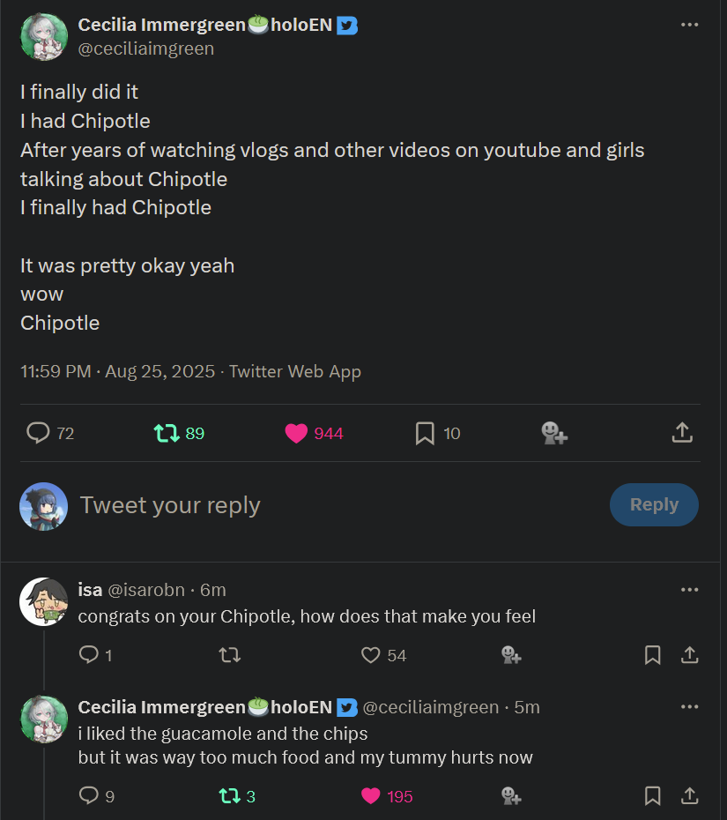Open @isarobn profile link
Screen dimensions: 727x820
point(145,590)
